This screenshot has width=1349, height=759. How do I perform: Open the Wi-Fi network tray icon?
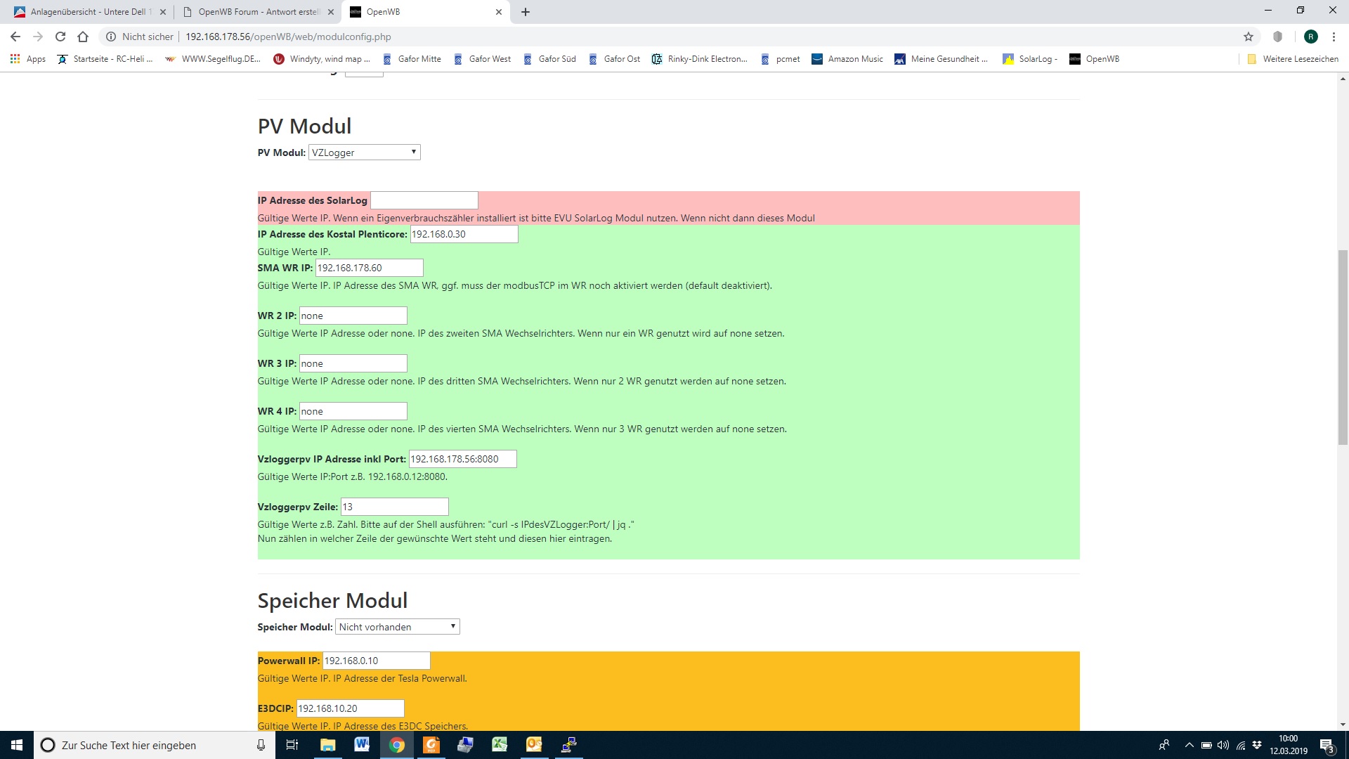click(1241, 745)
